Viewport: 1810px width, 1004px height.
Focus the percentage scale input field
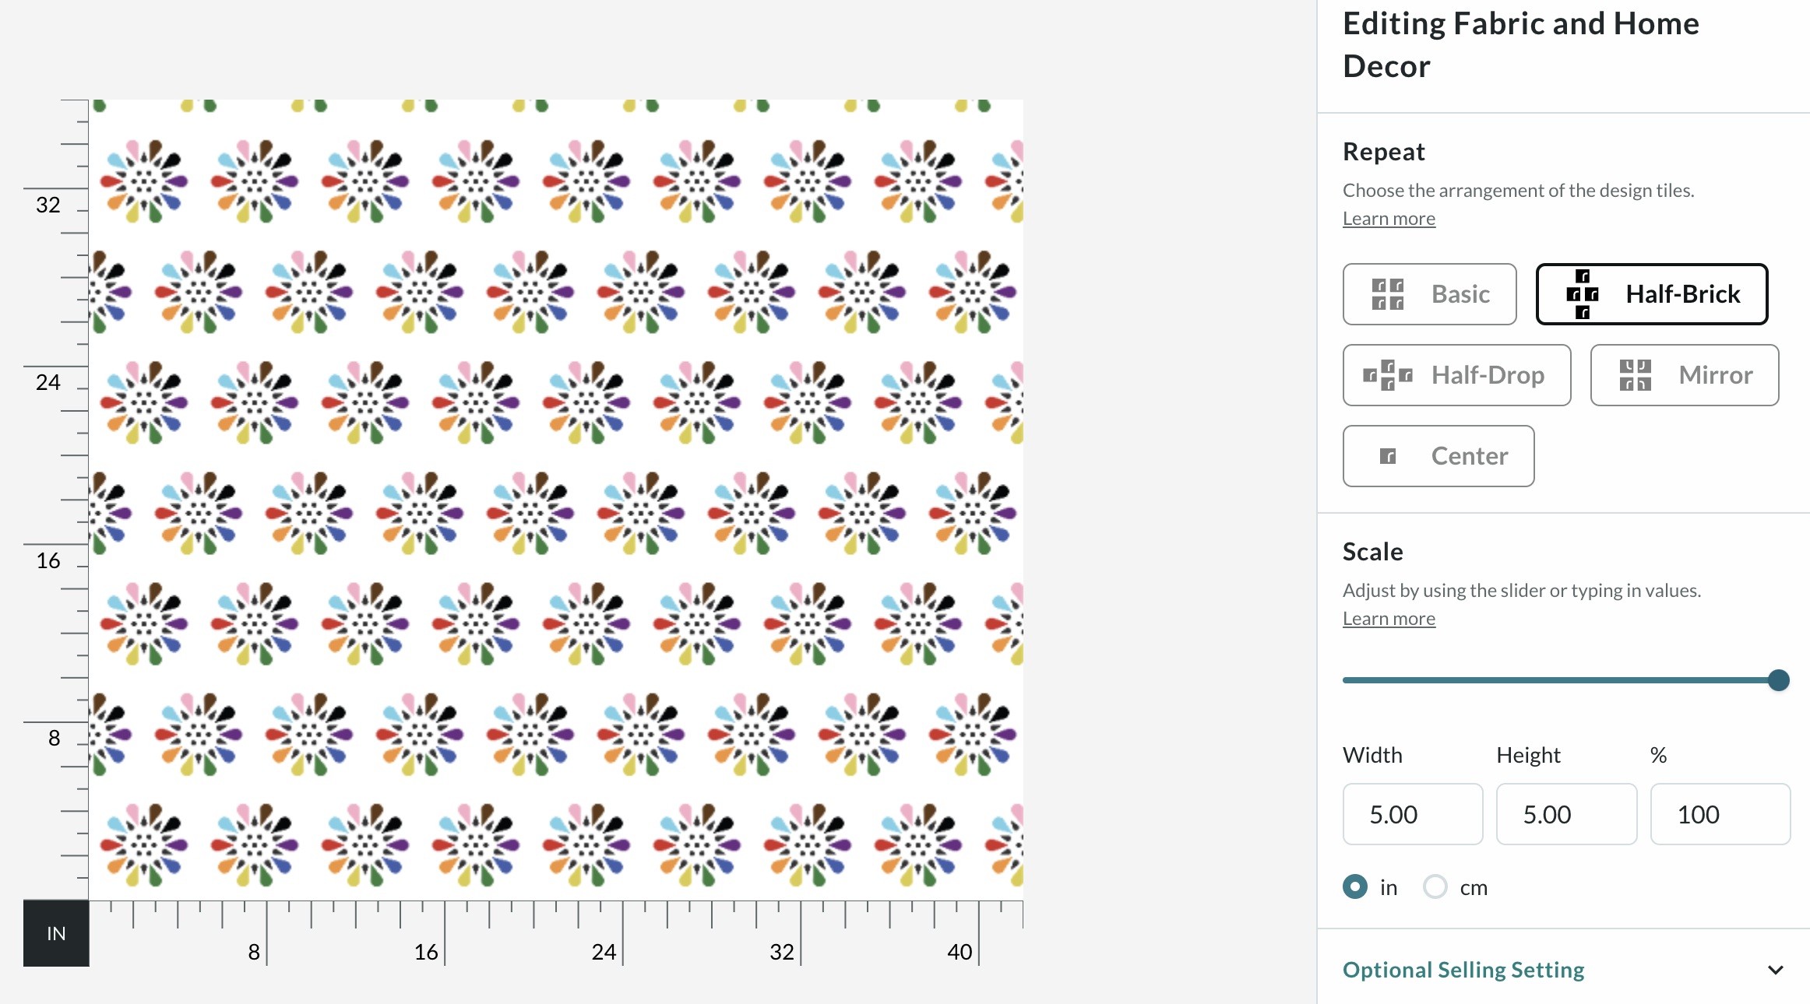tap(1720, 814)
